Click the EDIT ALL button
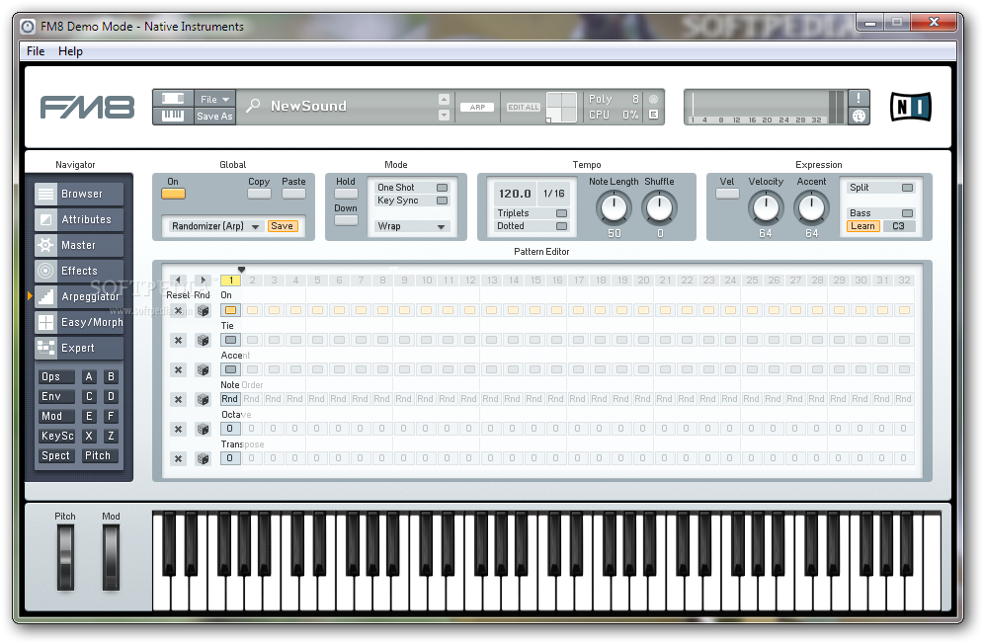Viewport: 984px width, 644px height. pyautogui.click(x=524, y=108)
